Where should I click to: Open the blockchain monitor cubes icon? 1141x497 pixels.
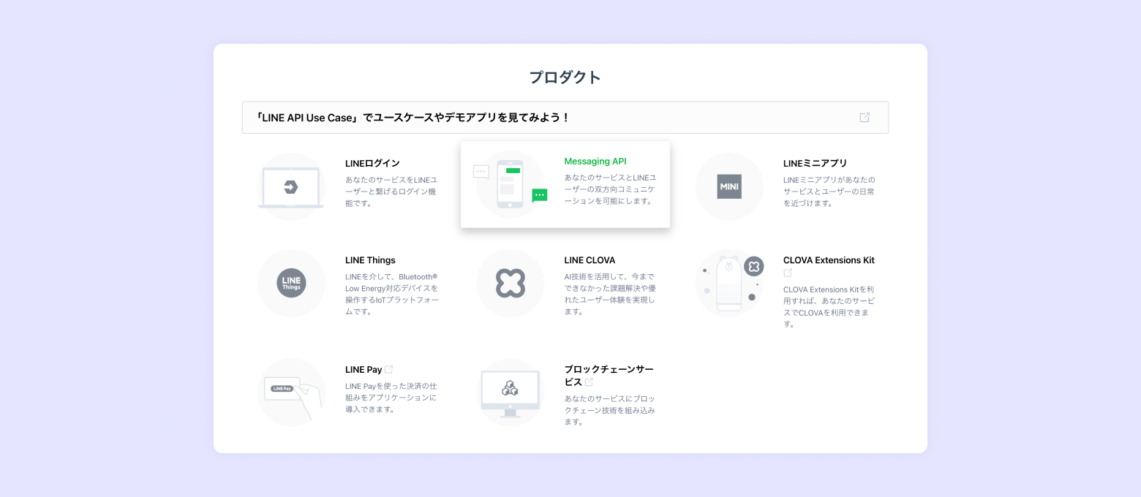click(x=511, y=392)
